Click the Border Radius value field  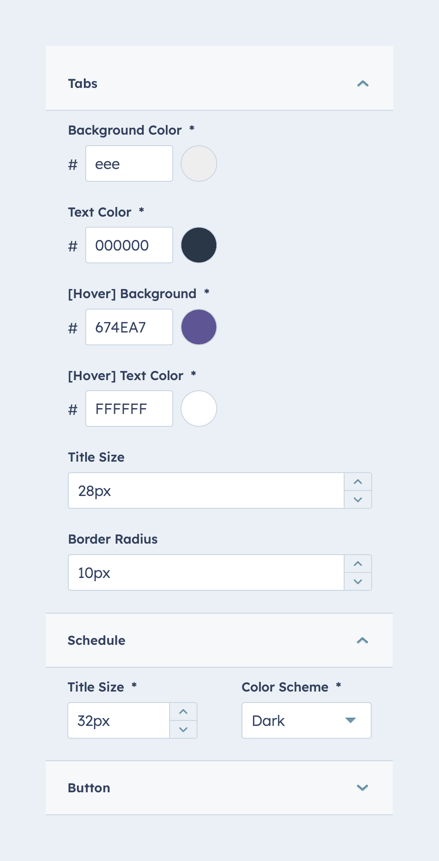(206, 572)
